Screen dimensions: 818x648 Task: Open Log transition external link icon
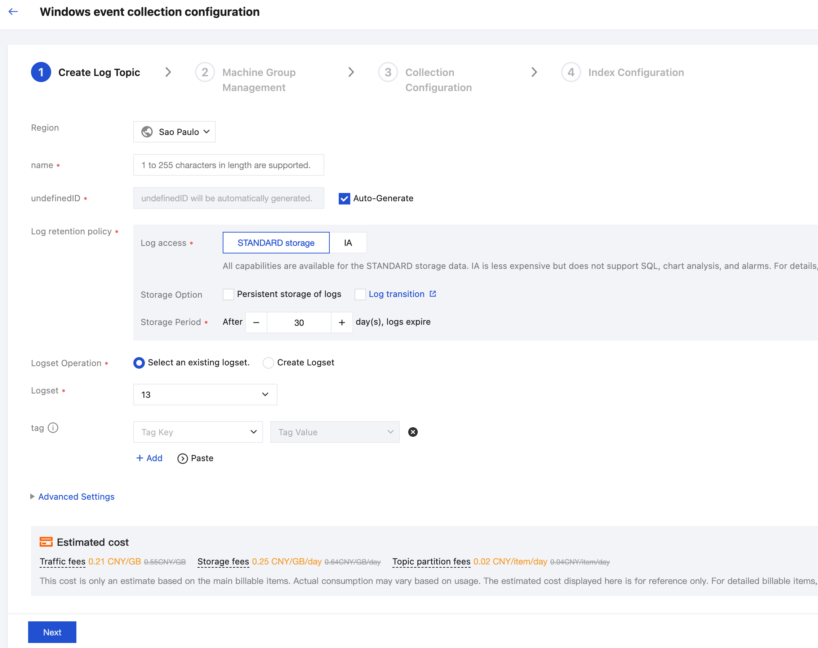click(x=433, y=294)
